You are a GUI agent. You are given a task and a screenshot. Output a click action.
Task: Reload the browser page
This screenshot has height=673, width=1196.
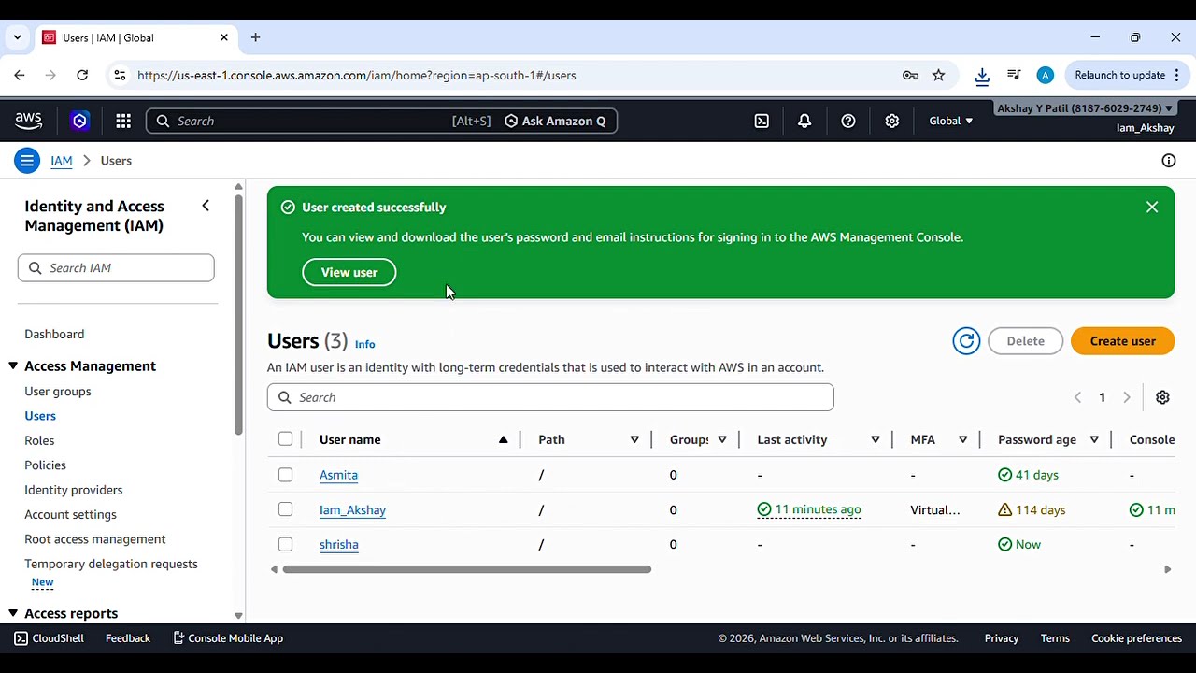coord(82,75)
